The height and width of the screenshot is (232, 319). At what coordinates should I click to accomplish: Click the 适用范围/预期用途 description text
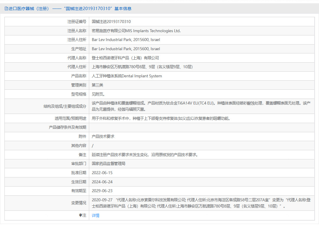[x=161, y=118]
